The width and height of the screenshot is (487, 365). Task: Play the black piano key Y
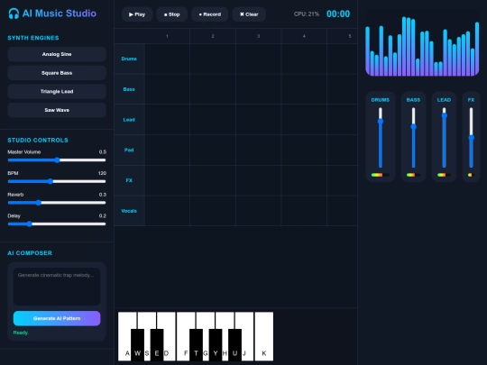(216, 344)
